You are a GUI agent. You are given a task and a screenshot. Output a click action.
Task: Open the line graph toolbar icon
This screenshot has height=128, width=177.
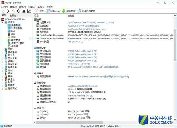pos(29,11)
